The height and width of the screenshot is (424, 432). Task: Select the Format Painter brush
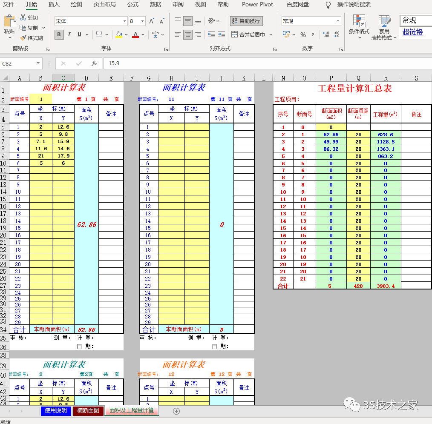(x=23, y=38)
